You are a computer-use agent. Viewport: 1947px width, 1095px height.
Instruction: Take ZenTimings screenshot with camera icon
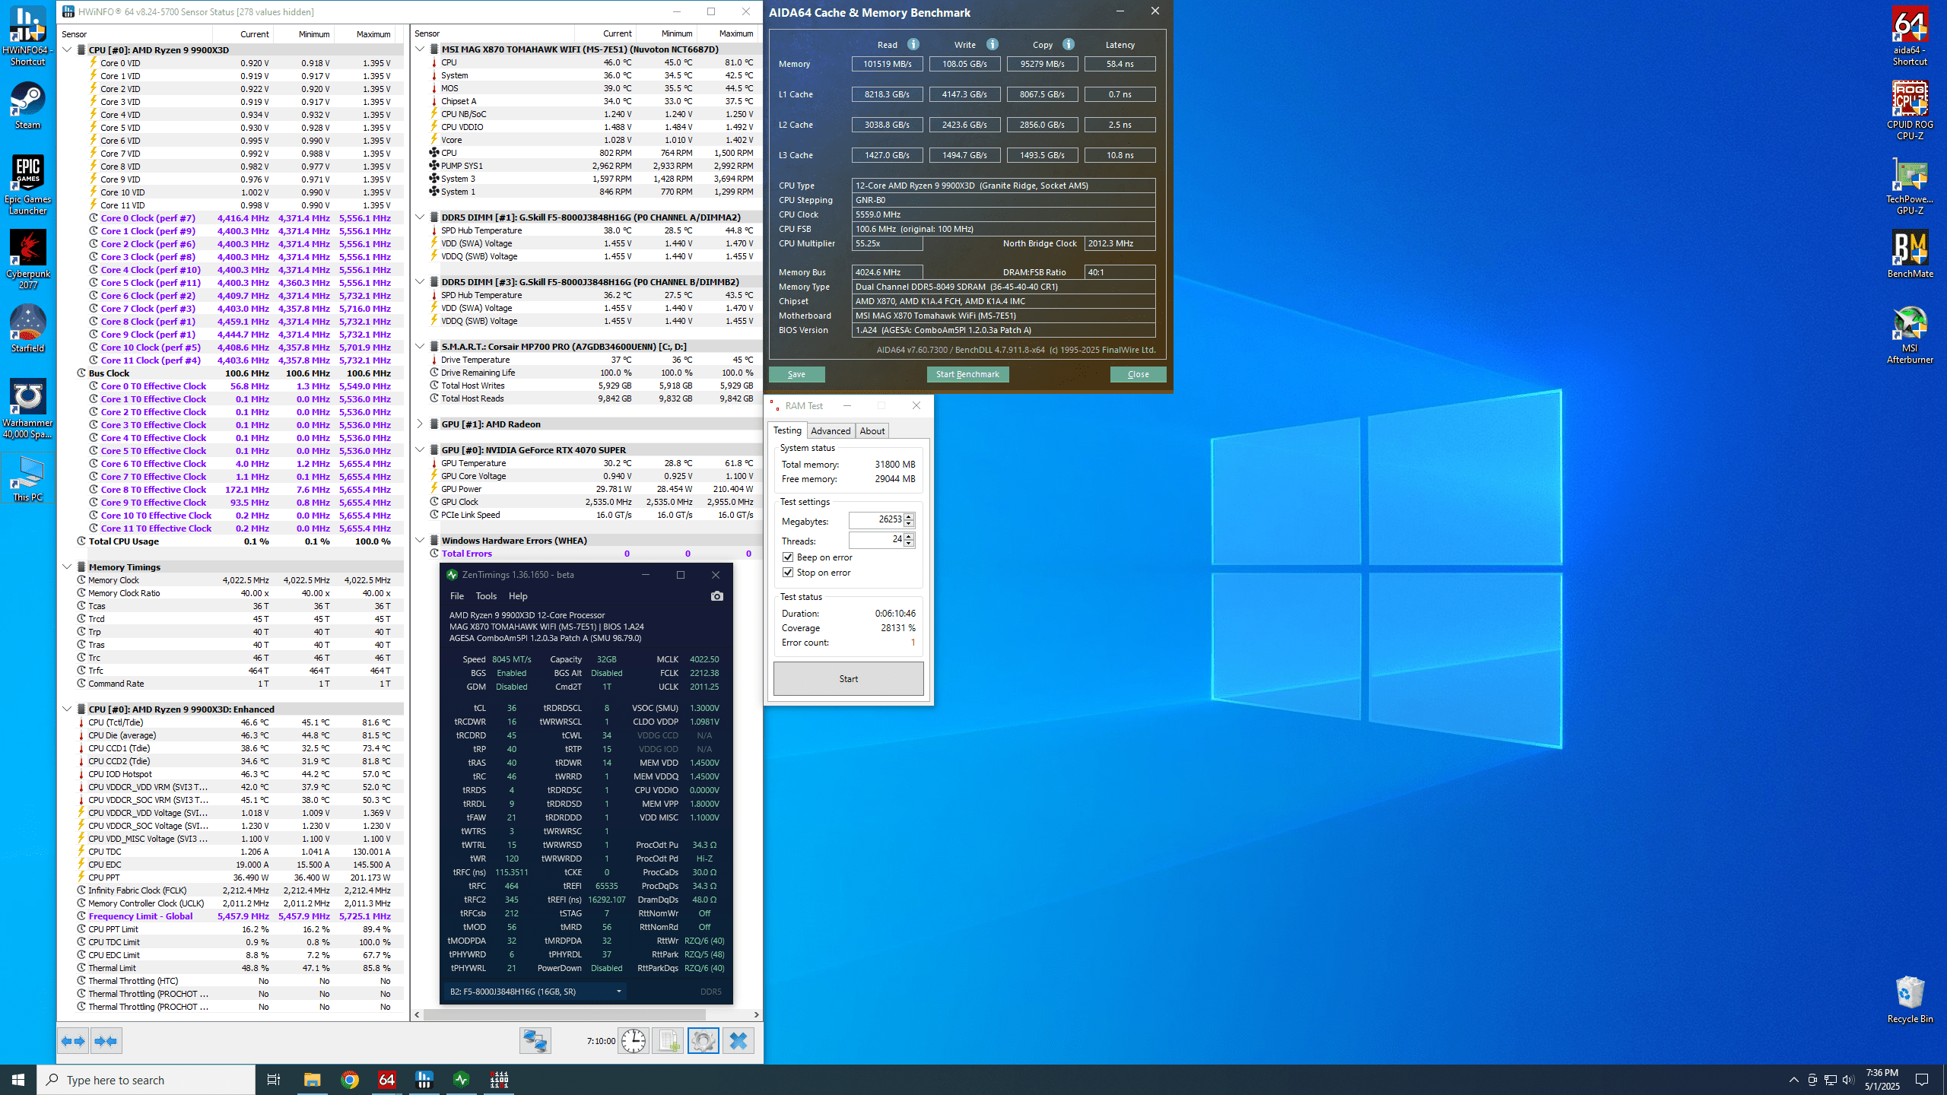pyautogui.click(x=716, y=596)
